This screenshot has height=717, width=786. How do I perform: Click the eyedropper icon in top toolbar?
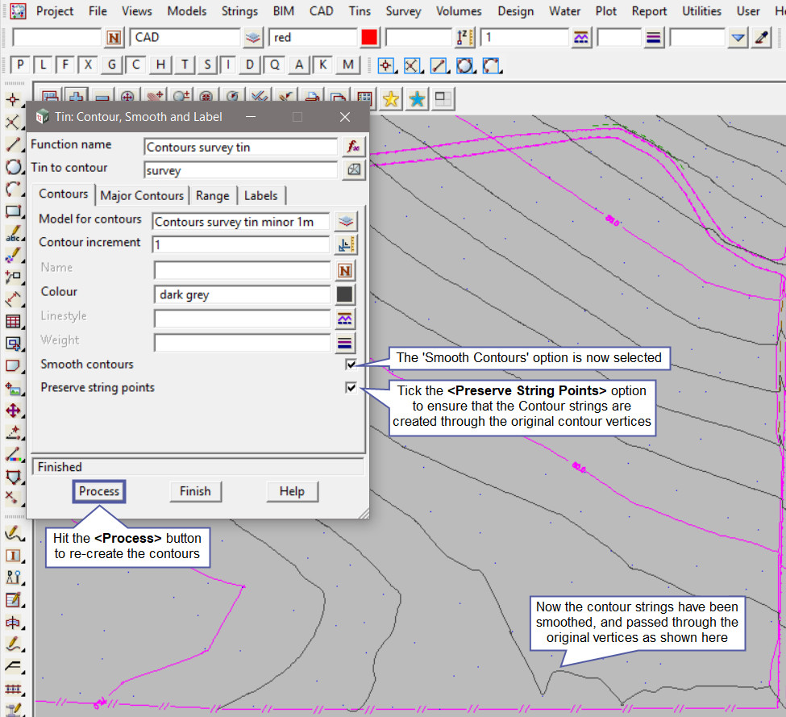coord(761,38)
